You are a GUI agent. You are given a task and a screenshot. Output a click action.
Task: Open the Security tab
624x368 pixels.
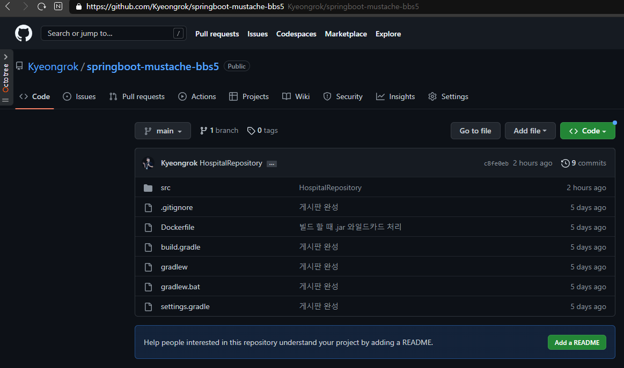(343, 96)
